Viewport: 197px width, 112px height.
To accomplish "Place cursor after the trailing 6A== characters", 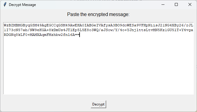I will tap(80, 35).
